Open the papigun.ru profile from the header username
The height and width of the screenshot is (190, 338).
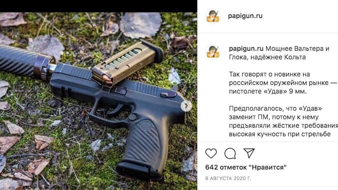coord(245,16)
